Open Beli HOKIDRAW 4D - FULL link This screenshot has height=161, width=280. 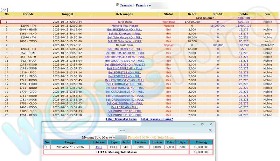125,29
